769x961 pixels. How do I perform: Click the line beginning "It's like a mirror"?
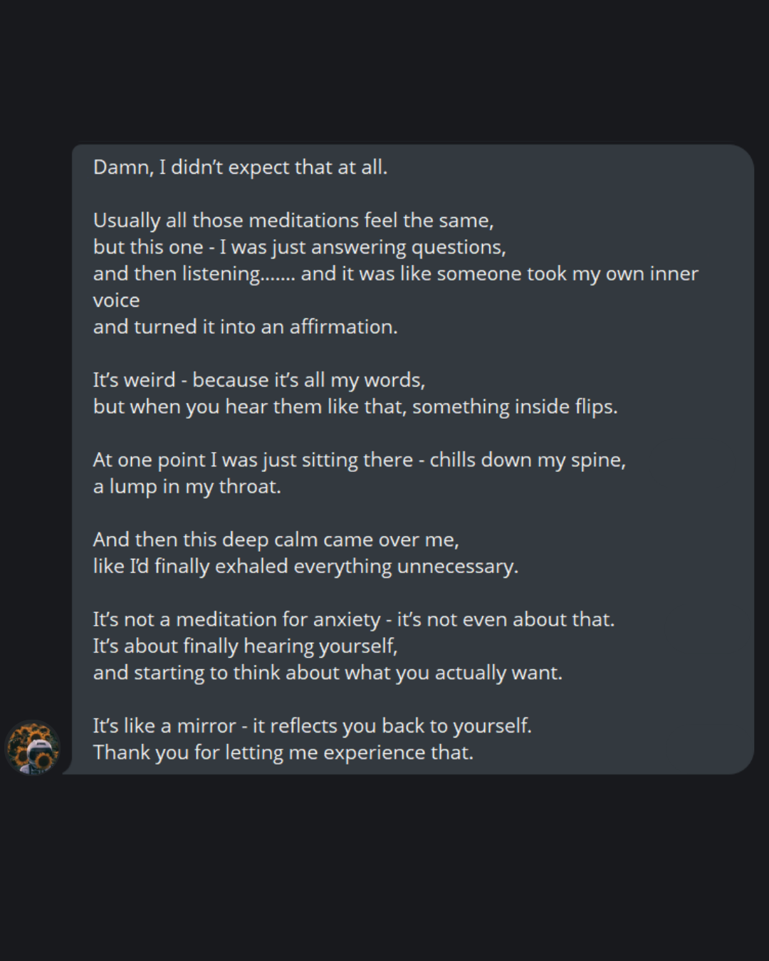pyautogui.click(x=312, y=726)
